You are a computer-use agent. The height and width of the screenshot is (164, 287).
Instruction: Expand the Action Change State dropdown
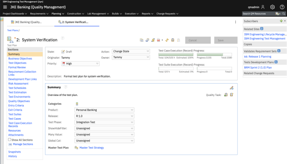coord(130,51)
